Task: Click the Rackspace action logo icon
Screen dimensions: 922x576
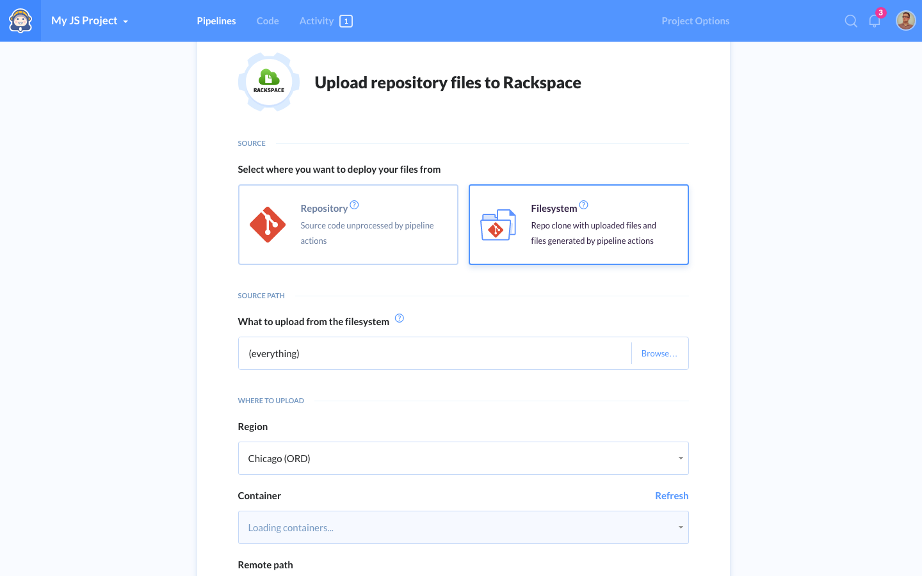Action: tap(269, 82)
